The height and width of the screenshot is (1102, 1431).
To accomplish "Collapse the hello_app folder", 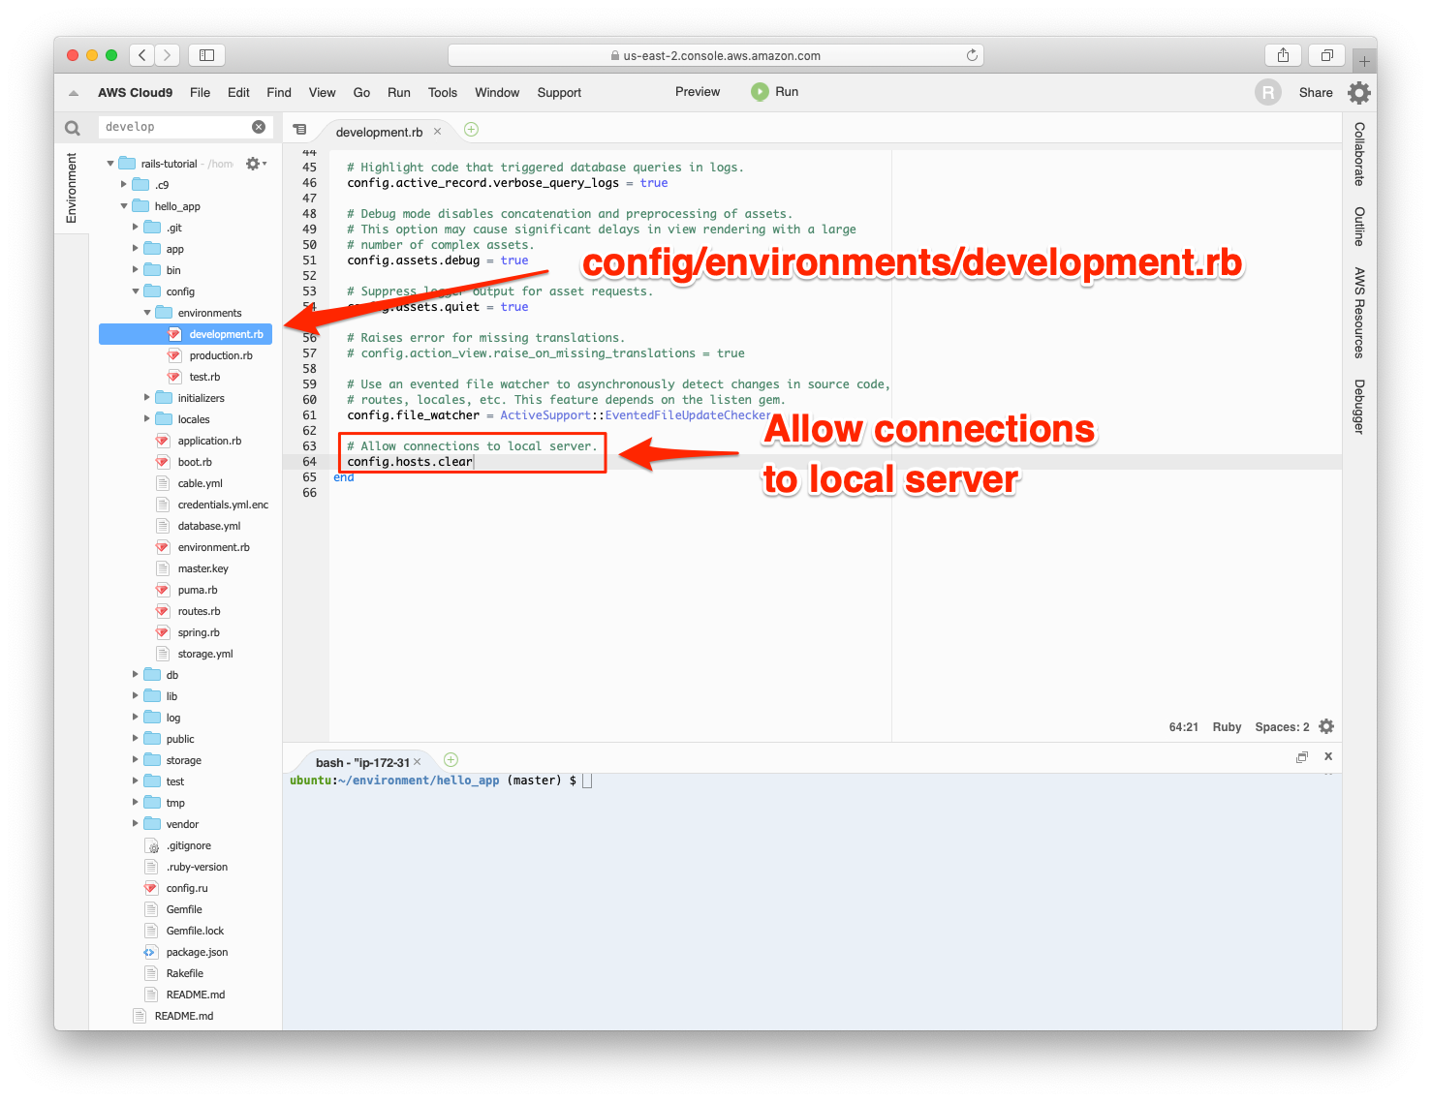I will pos(124,206).
